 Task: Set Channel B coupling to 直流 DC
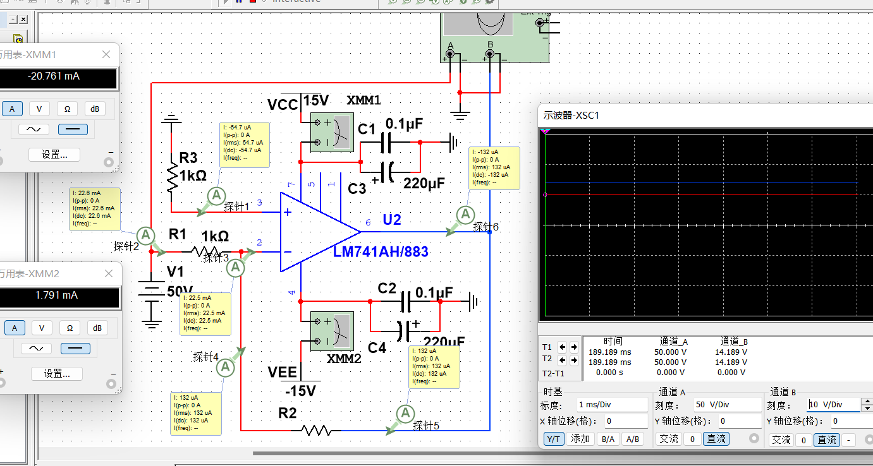tap(827, 439)
